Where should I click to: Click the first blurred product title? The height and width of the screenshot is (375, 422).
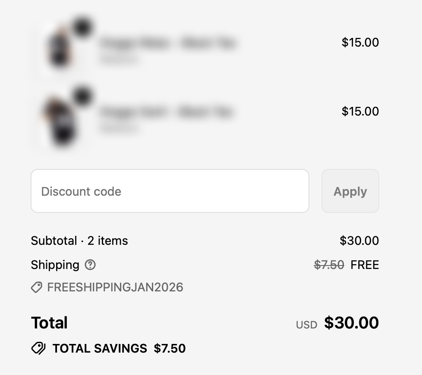click(x=168, y=43)
